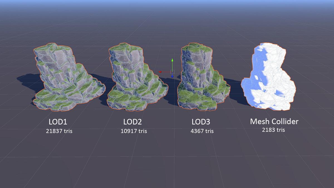This screenshot has height=188, width=334.
Task: Switch to the LOD2 label tab
Action: click(x=133, y=122)
